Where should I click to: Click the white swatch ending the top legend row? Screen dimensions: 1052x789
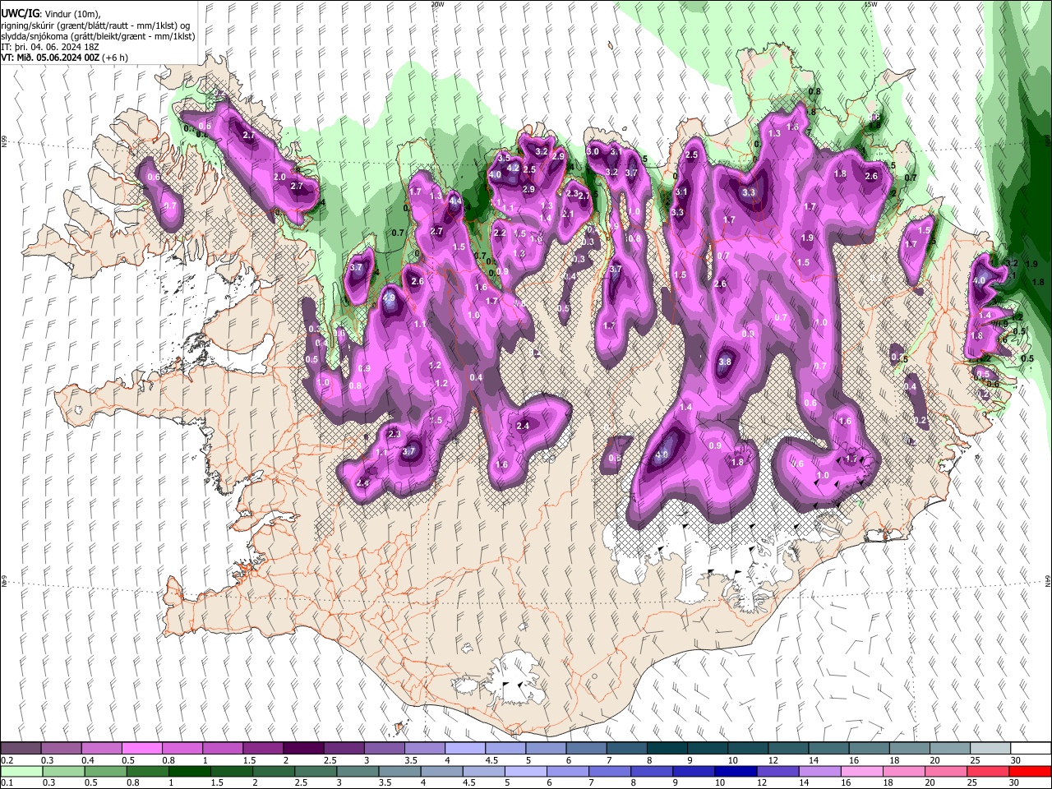point(1031,749)
